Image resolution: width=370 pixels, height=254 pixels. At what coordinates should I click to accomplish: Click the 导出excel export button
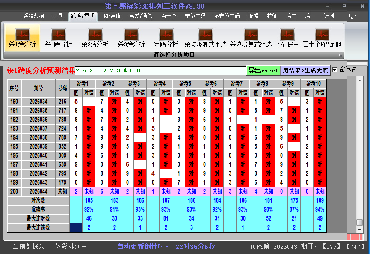pyautogui.click(x=263, y=69)
